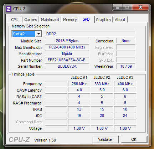Open the CPU tab

point(15,20)
